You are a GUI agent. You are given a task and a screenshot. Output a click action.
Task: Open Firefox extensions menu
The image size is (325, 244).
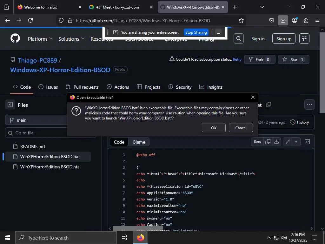306,20
